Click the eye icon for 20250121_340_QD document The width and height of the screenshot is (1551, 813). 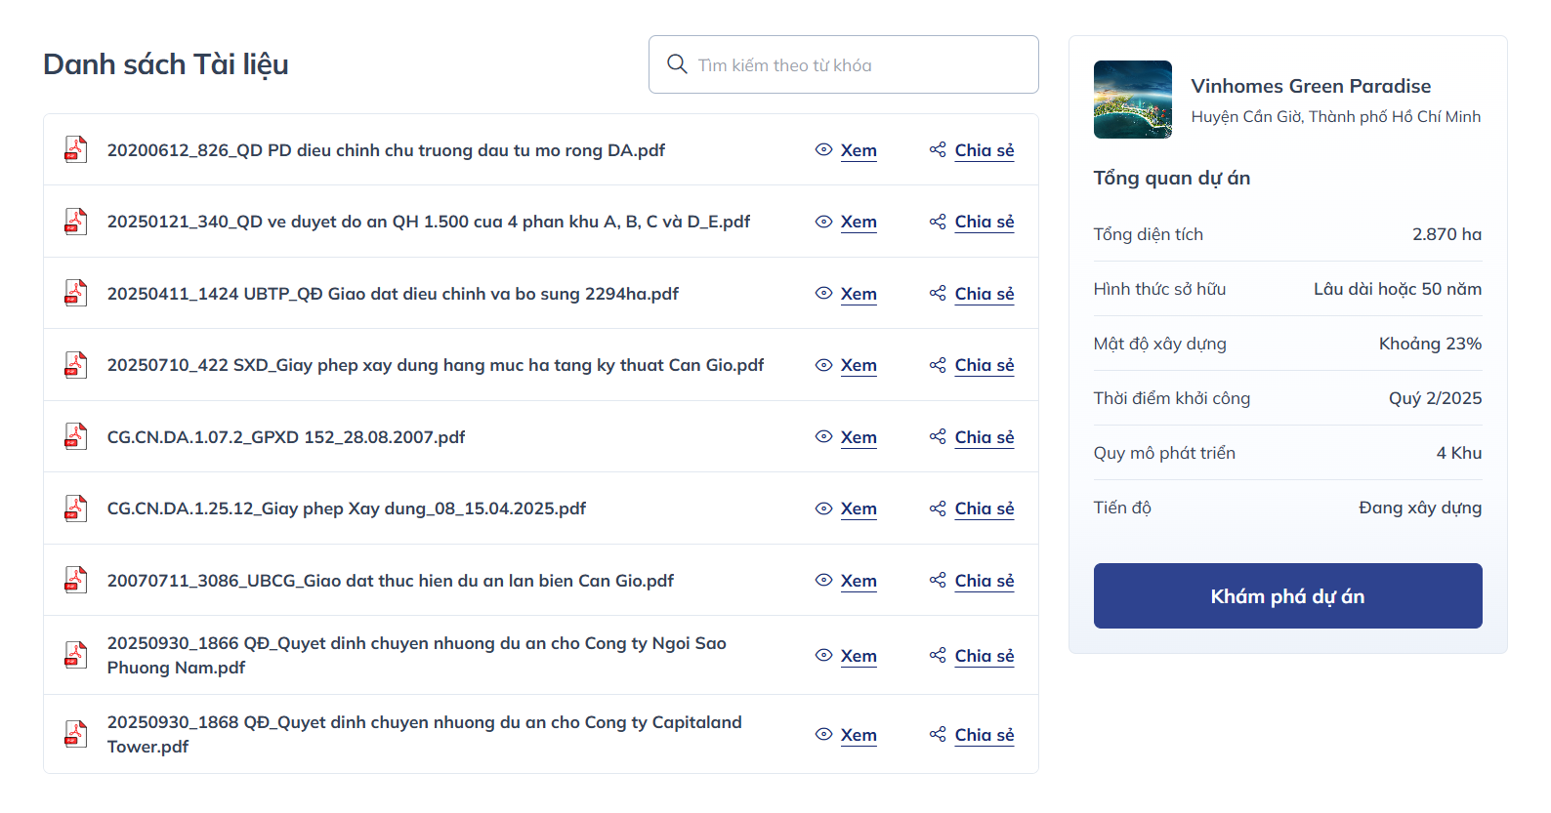pos(823,222)
